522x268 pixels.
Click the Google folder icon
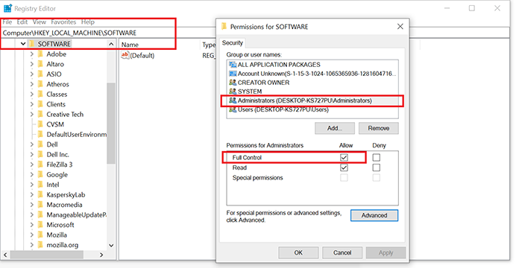pyautogui.click(x=40, y=174)
